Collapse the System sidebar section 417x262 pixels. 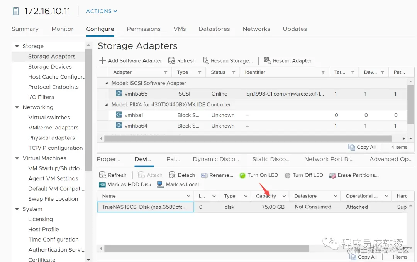(x=17, y=209)
